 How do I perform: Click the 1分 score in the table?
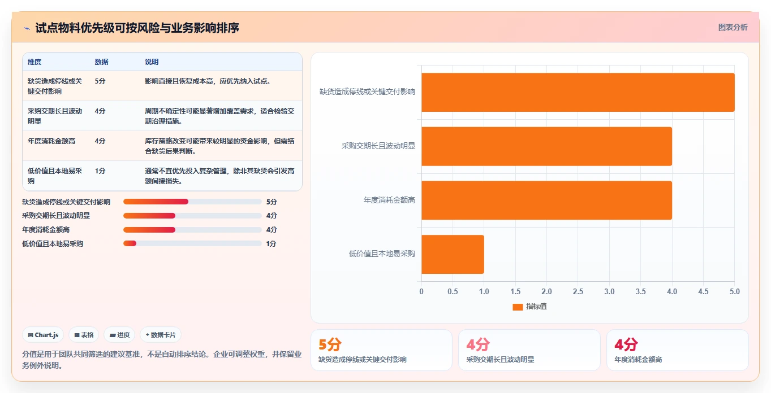pyautogui.click(x=100, y=171)
